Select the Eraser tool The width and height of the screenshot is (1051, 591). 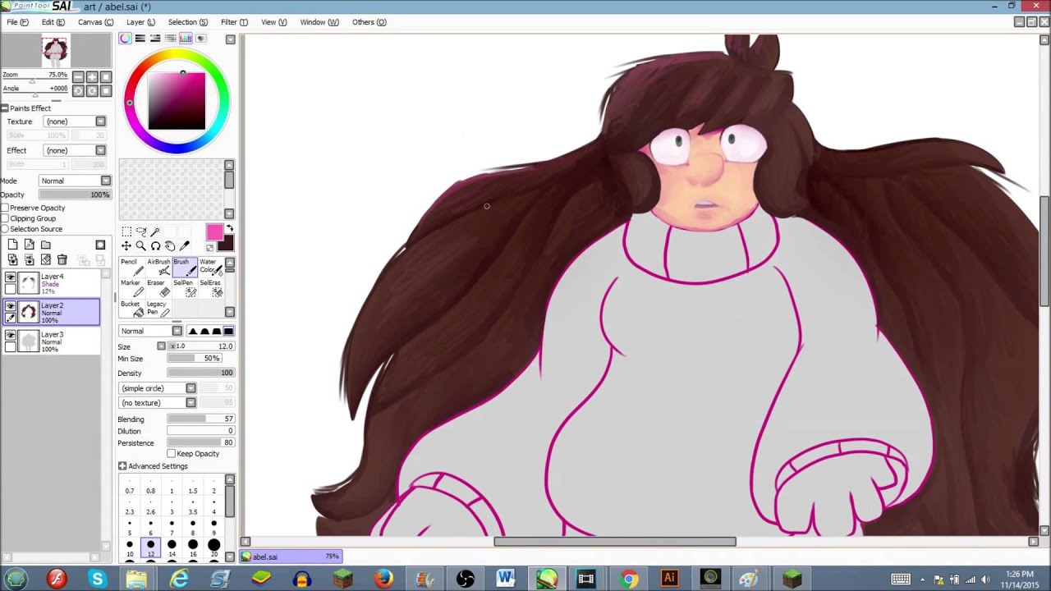pyautogui.click(x=158, y=288)
